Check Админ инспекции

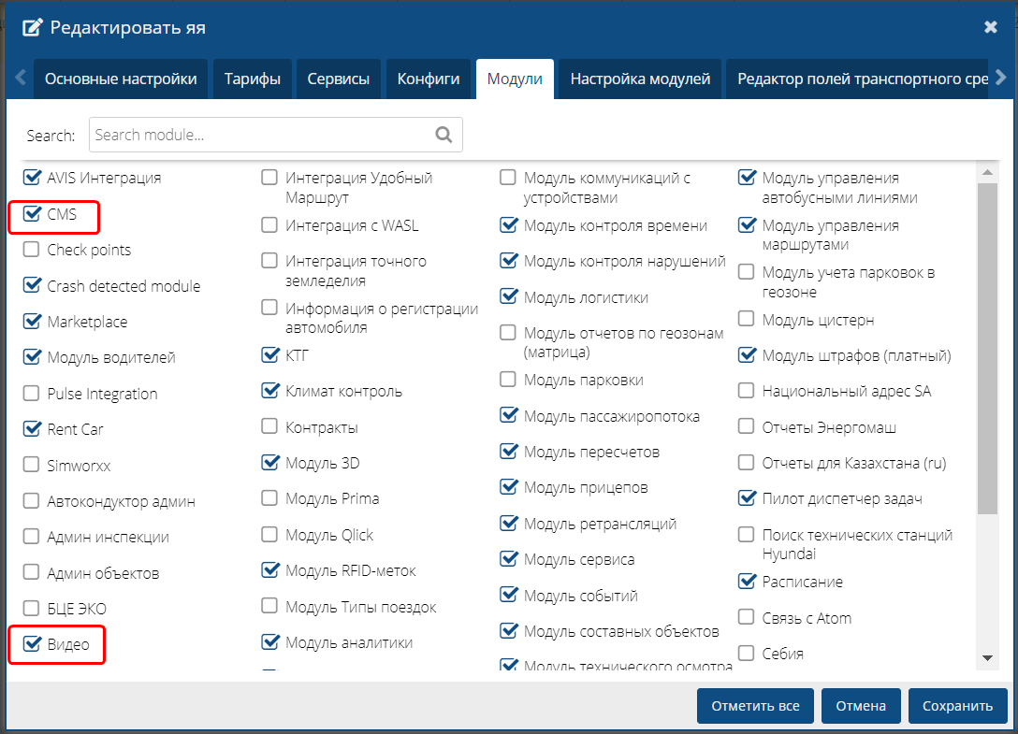pyautogui.click(x=31, y=537)
